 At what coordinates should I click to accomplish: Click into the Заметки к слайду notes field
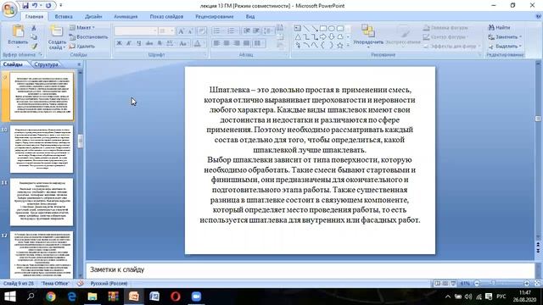coord(310,269)
